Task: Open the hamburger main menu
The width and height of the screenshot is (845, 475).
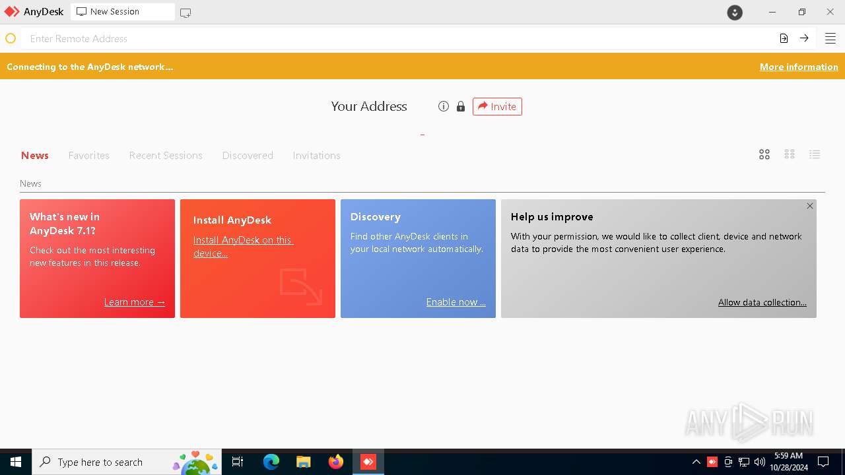Action: (x=830, y=38)
